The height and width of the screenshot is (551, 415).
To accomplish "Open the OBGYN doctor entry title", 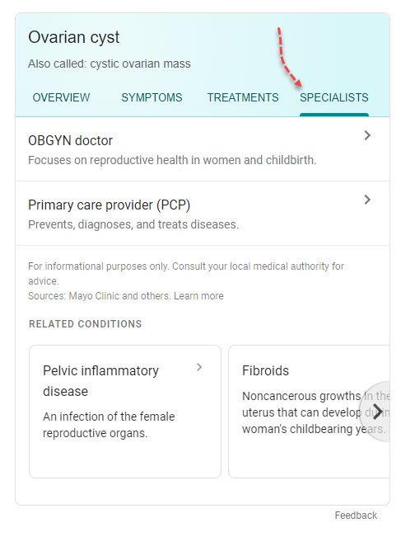I will (70, 140).
